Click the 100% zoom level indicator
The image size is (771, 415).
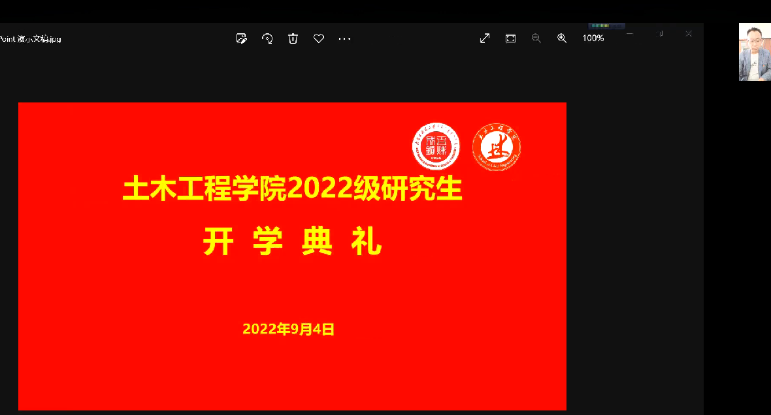click(x=593, y=38)
